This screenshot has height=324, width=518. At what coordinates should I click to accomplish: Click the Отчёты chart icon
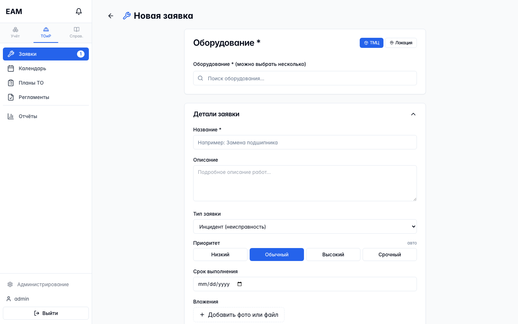click(11, 116)
